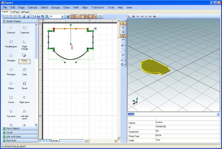Select the pointer arrow tool
Screen dimensions: 222x149
tap(123, 24)
